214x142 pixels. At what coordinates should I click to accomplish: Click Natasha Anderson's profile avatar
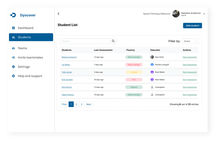pos(176,14)
